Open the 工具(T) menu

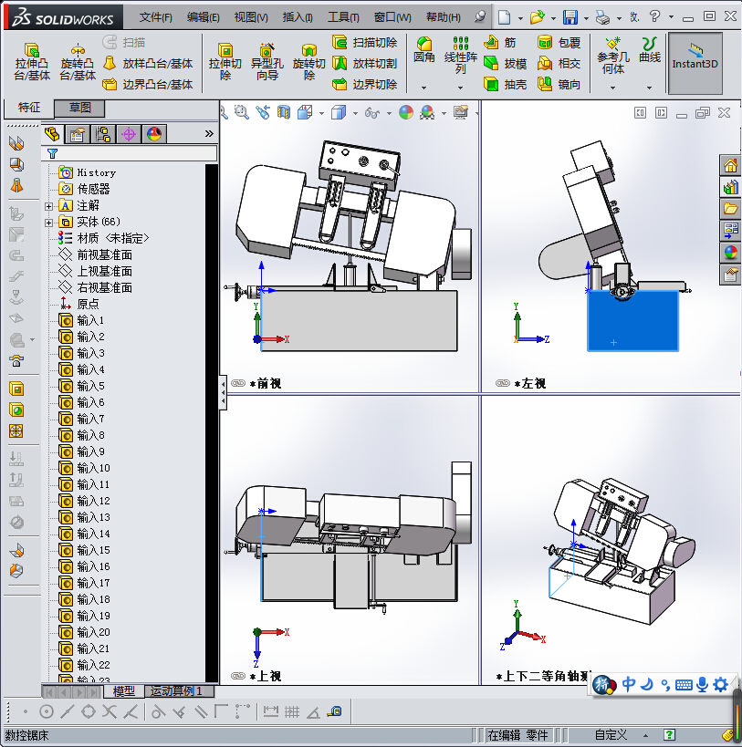[x=343, y=17]
